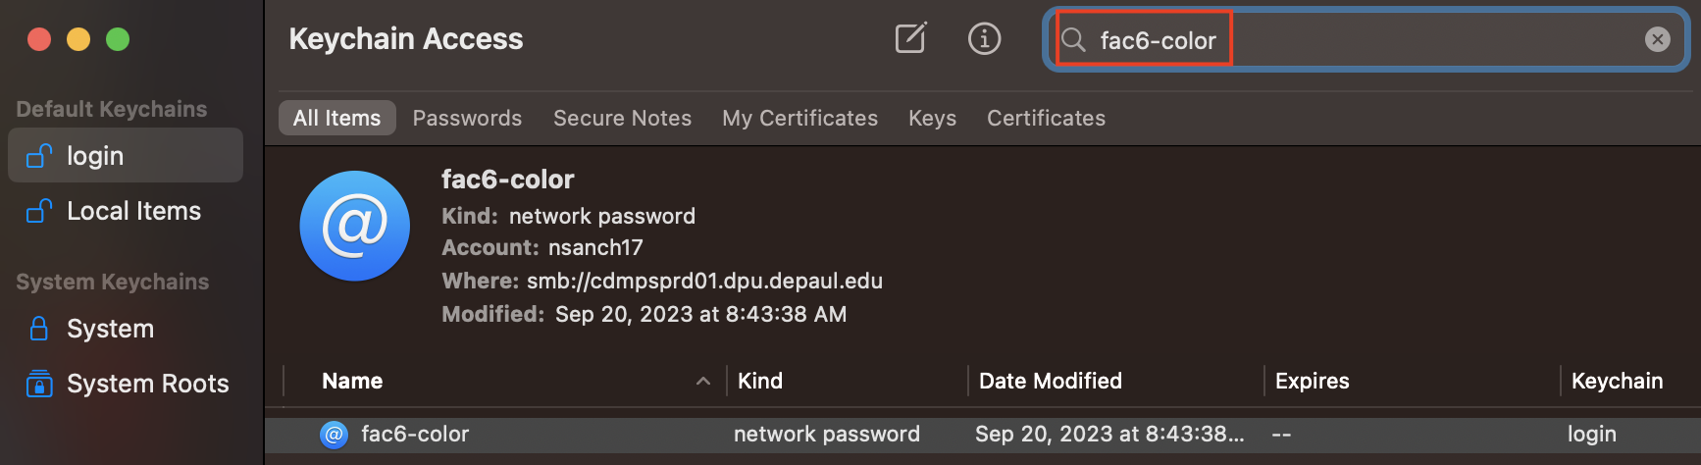
Task: Show the My Certificates tab
Action: (799, 118)
